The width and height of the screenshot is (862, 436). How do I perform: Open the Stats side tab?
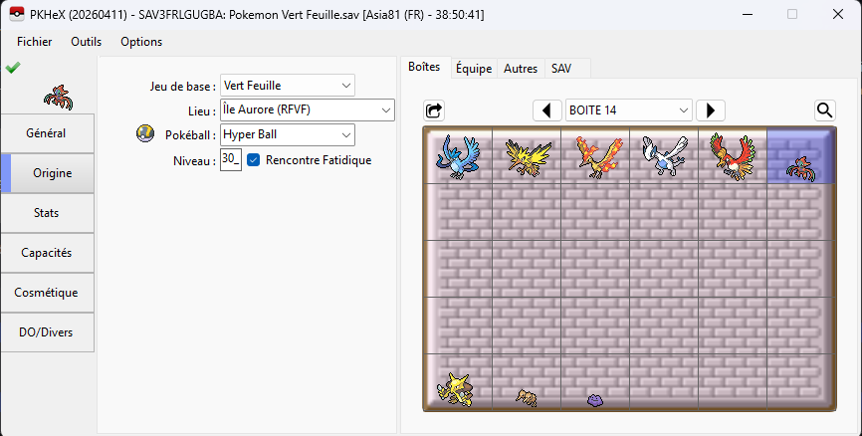coord(47,213)
